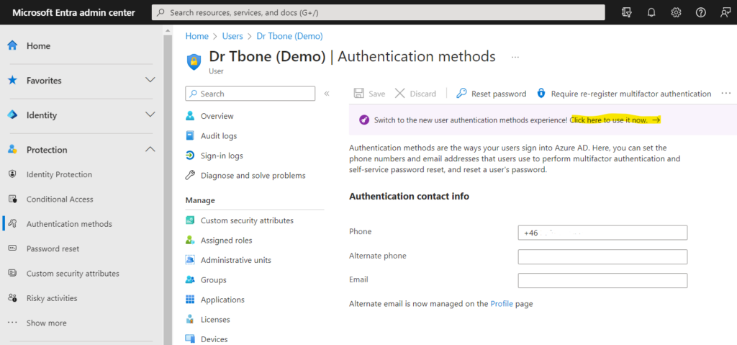Viewport: 737px width, 345px height.
Task: Click the Audit logs book icon
Action: pos(190,135)
